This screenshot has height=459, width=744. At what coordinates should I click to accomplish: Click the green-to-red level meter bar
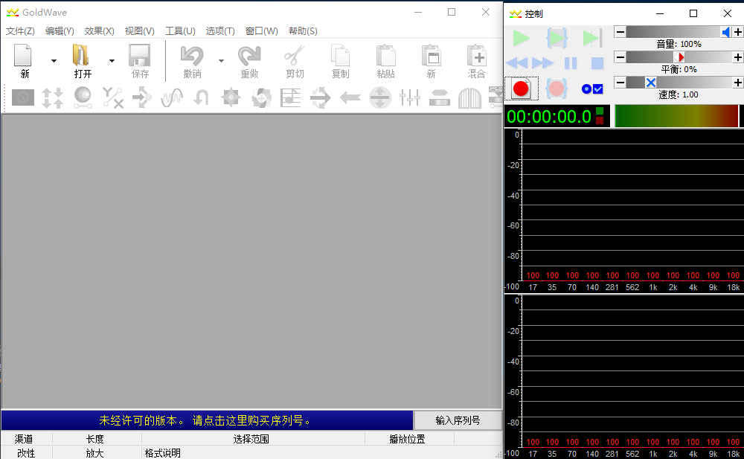pyautogui.click(x=676, y=116)
